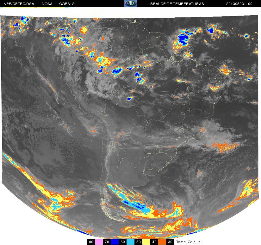Click the 201305231100 timestamp
Image resolution: width=261 pixels, height=245 pixels.
point(239,4)
